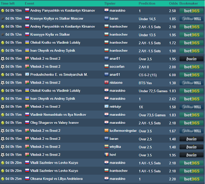This screenshot has height=184, width=205.
Task: Click the odds value 1.67
Action: pos(172,131)
